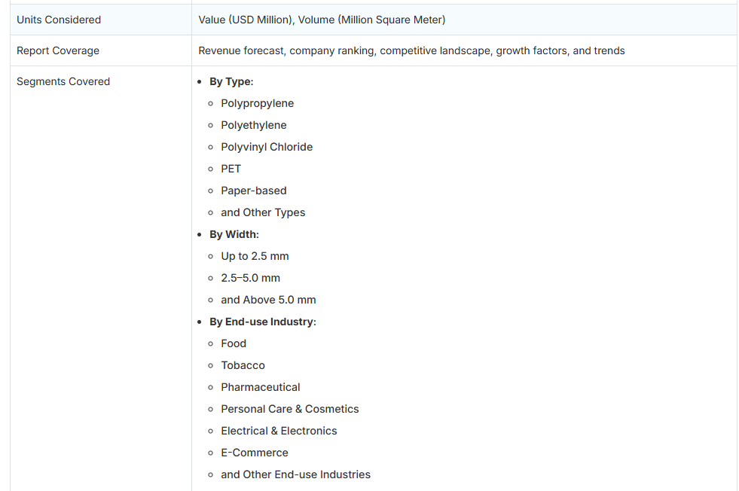
Task: Click the Segments Covered row label
Action: point(63,81)
